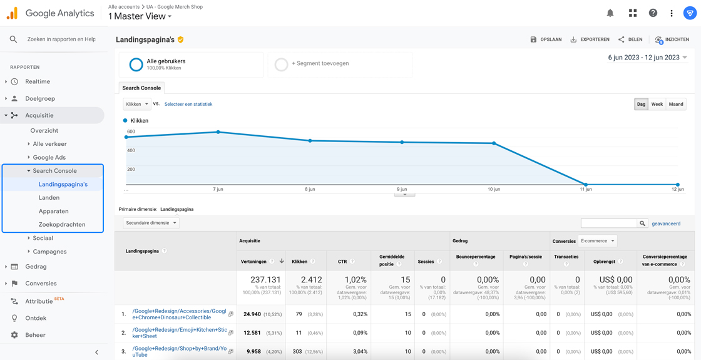Click the Inzichten insights icon
Viewport: 701px width, 360px height.
(658, 40)
